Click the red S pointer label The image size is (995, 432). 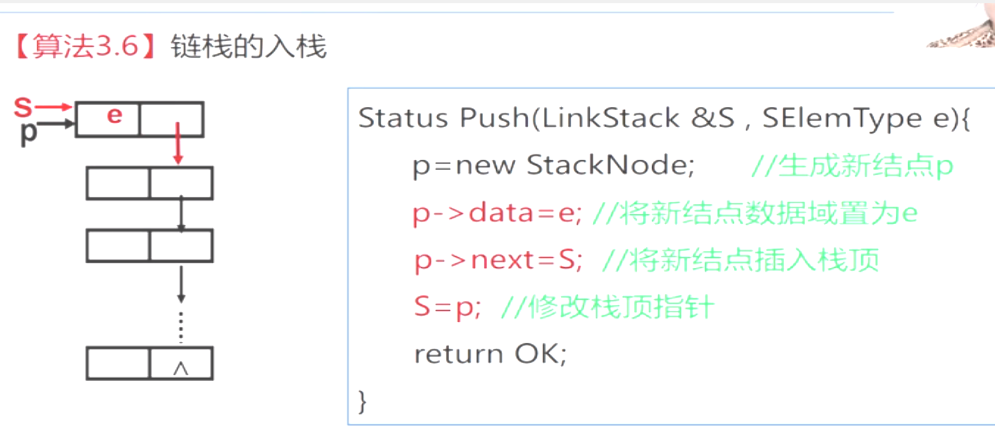23,108
